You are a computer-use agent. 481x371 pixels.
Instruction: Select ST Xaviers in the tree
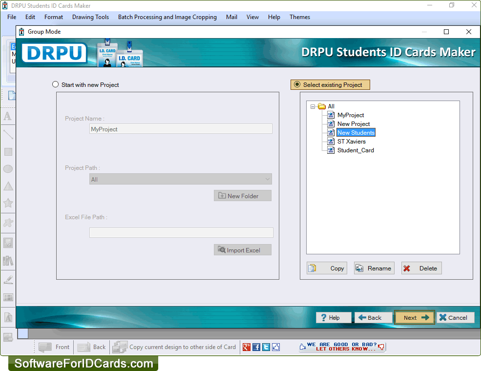[352, 142]
